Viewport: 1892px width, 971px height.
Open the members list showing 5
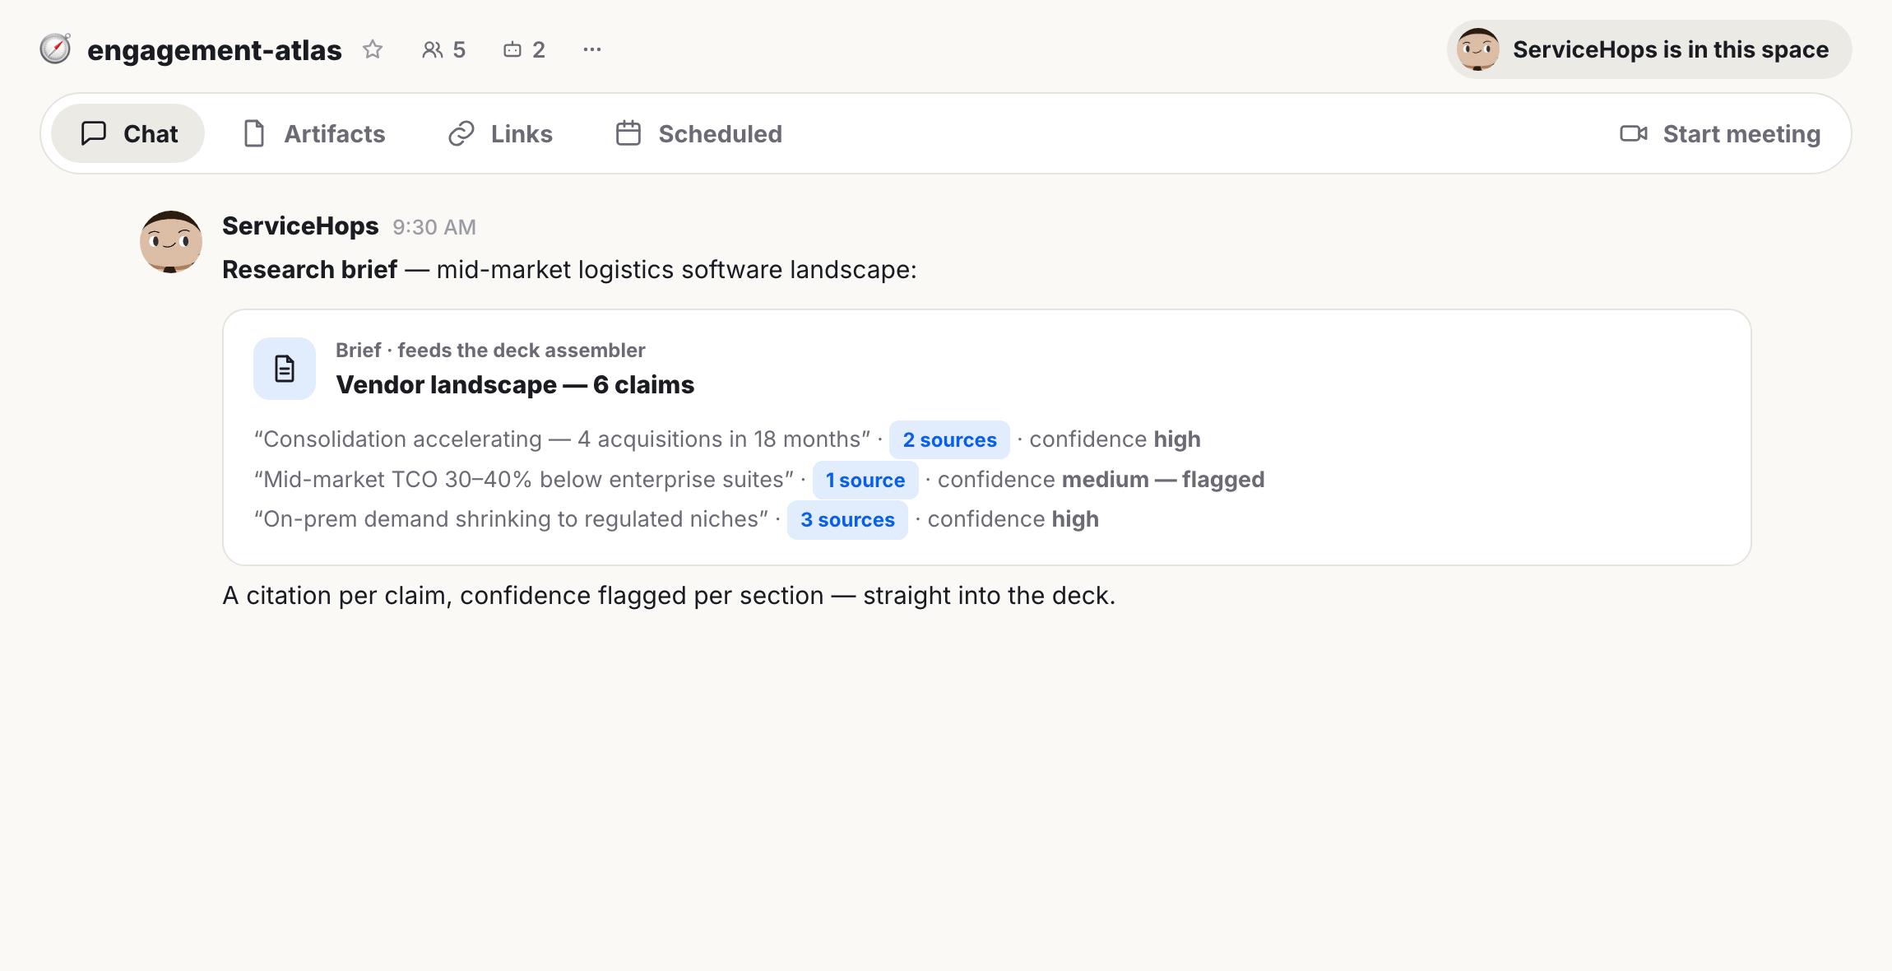[444, 49]
